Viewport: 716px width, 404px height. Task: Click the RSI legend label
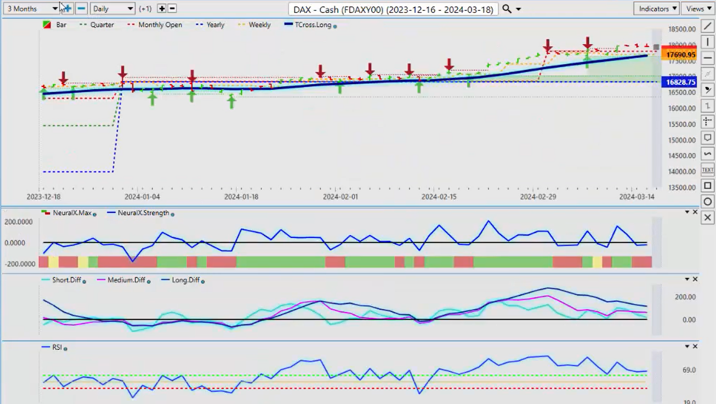[57, 347]
